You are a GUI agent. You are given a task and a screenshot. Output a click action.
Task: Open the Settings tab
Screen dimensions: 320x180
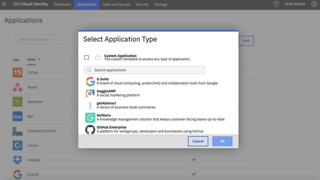(x=161, y=4)
